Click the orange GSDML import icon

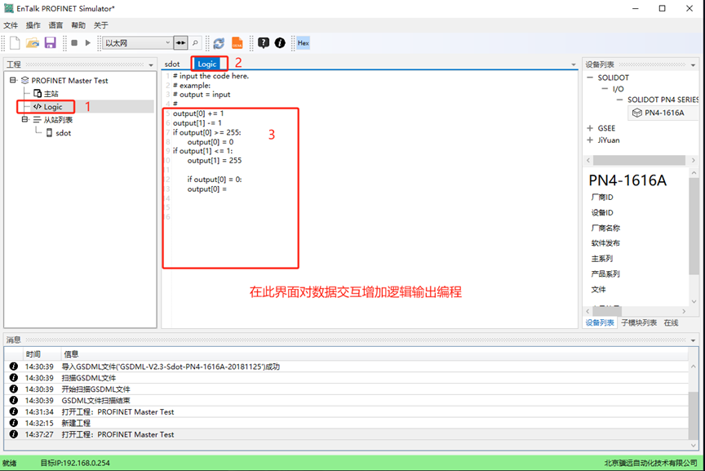point(237,42)
